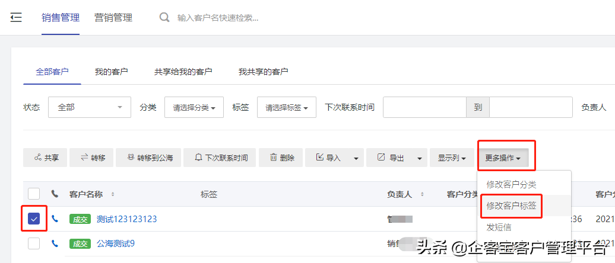Click the 客户名称 column header
The width and height of the screenshot is (615, 263).
click(86, 194)
